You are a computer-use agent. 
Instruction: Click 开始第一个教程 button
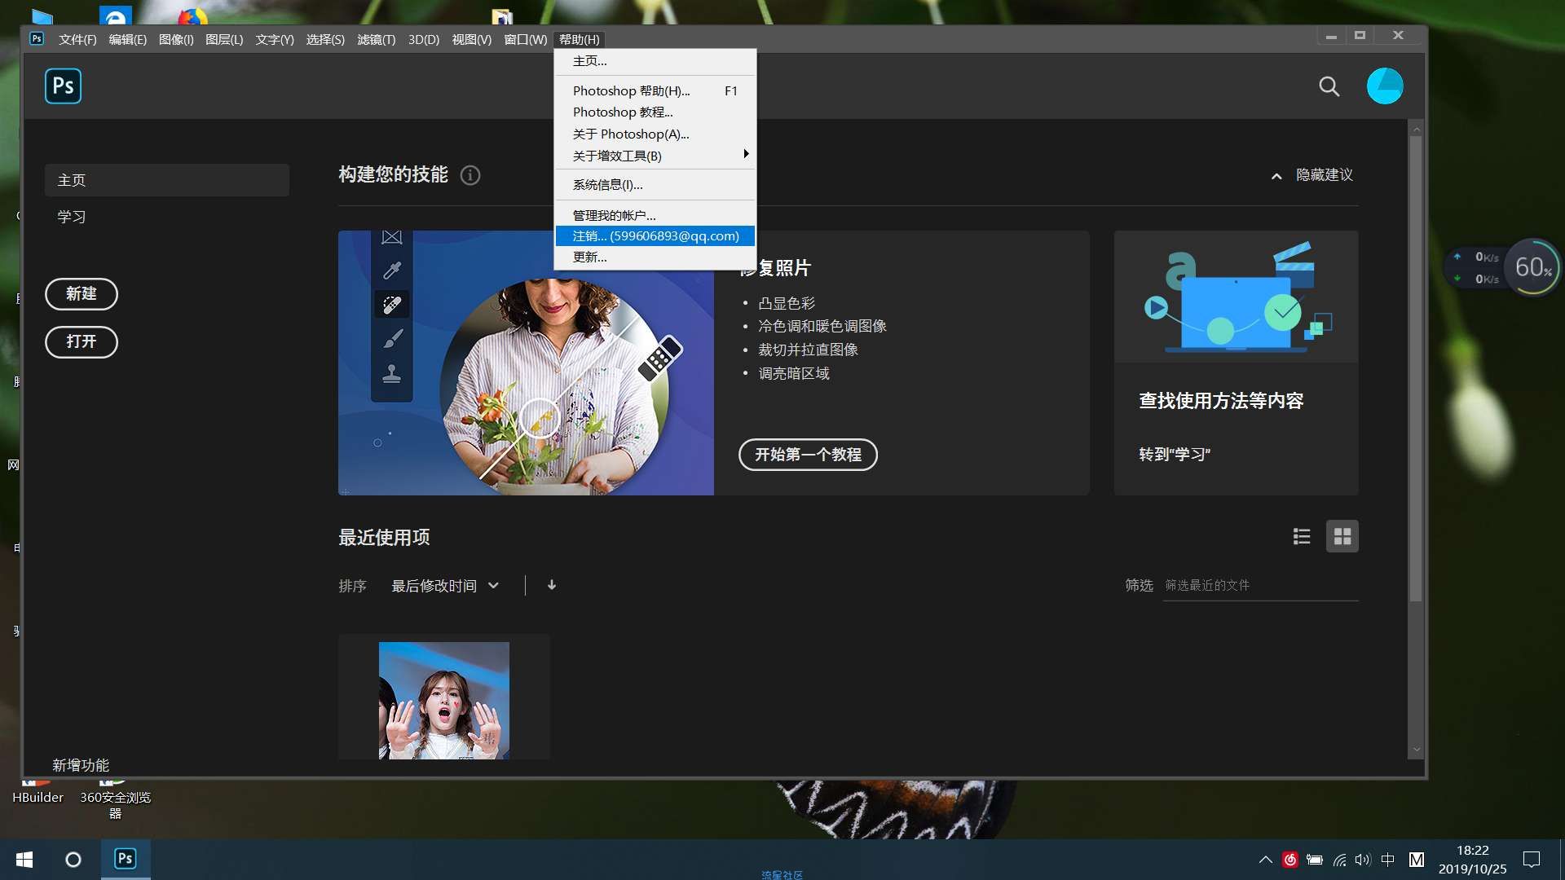(808, 455)
